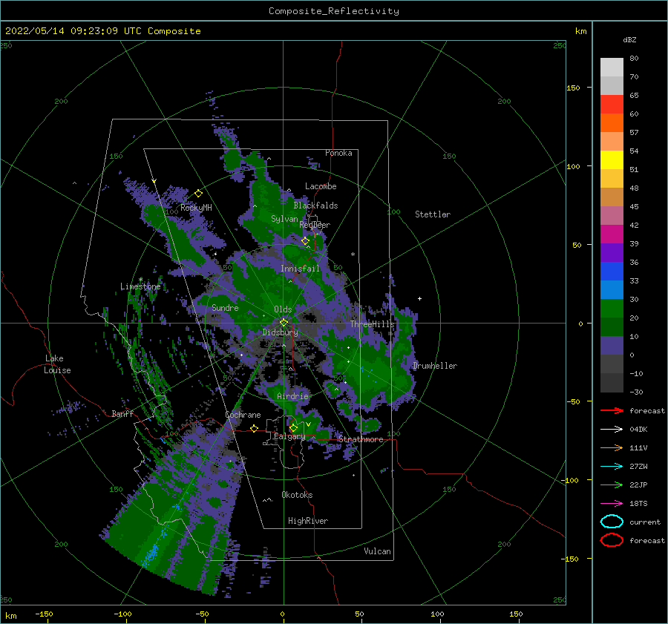This screenshot has height=624, width=668.
Task: Click the Lake Louise label
Action: [x=57, y=364]
